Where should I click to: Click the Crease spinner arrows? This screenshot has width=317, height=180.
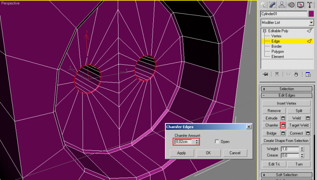[302, 155]
